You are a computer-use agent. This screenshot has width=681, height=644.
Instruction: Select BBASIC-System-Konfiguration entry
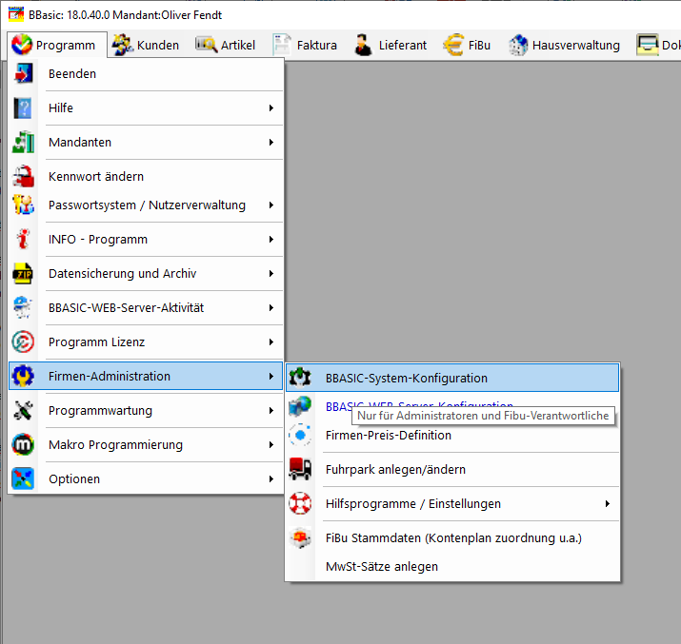coord(452,378)
